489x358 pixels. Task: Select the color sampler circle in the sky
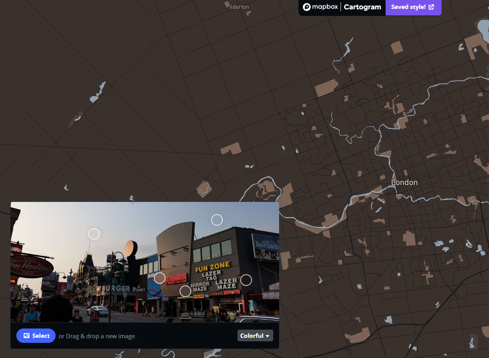[x=94, y=234]
